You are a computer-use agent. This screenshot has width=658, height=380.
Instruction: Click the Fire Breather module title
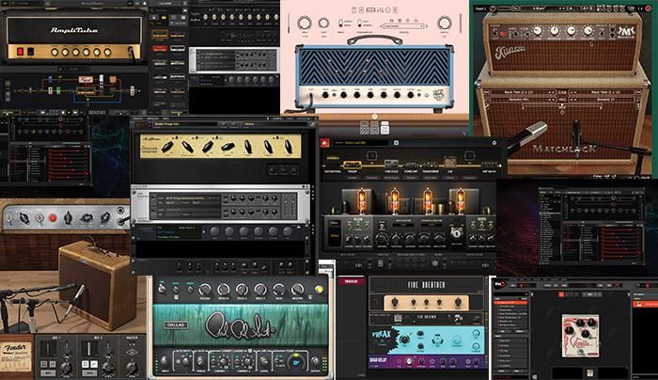click(426, 285)
